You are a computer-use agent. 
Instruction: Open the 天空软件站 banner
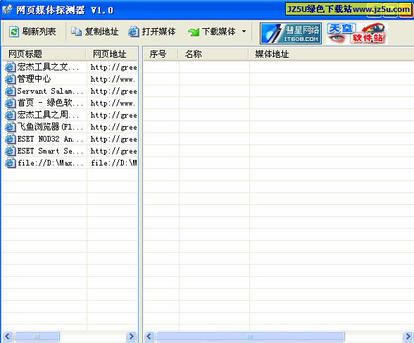357,33
